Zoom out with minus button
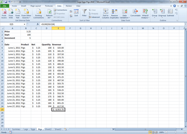Image resolution: width=187 pixels, height=134 pixels. click(x=167, y=132)
